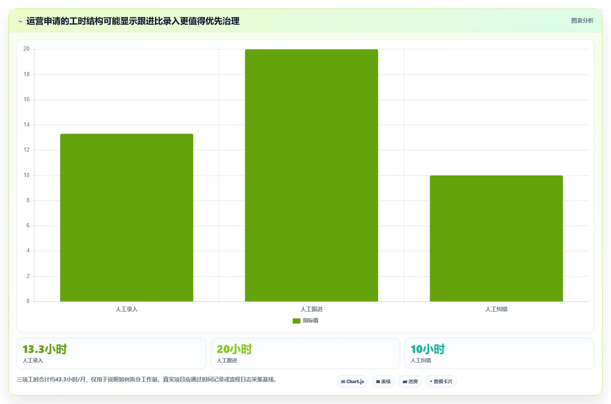Click the y-axis value 14
Viewport: 611px width, 404px height.
pyautogui.click(x=26, y=125)
